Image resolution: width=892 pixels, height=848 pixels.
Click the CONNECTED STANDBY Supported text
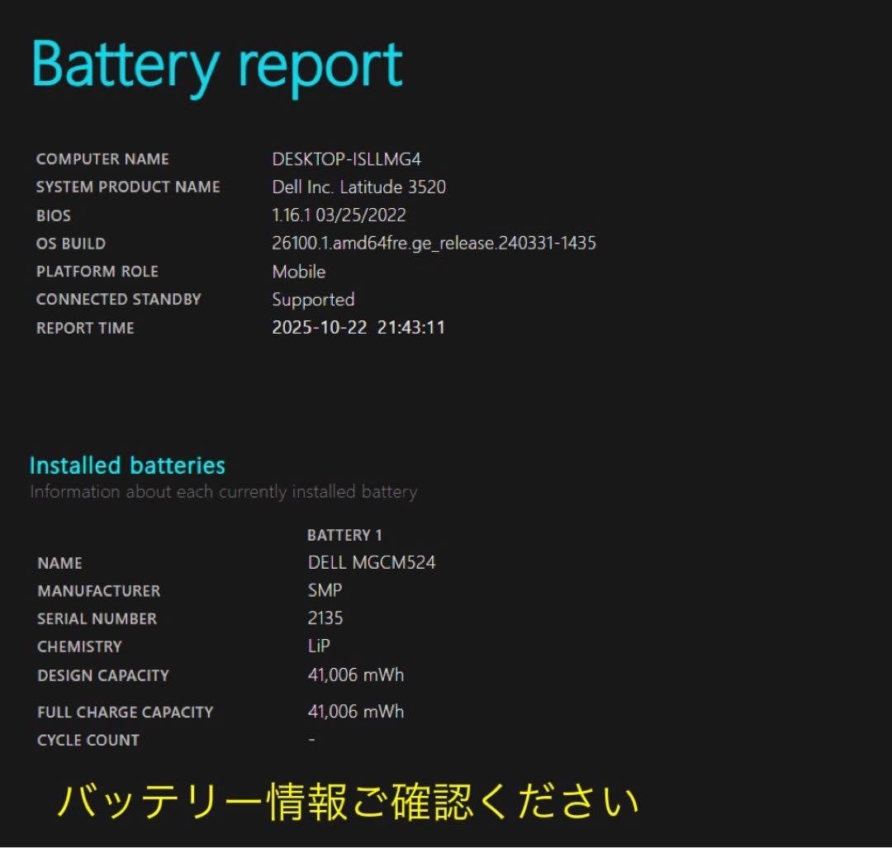[x=313, y=300]
